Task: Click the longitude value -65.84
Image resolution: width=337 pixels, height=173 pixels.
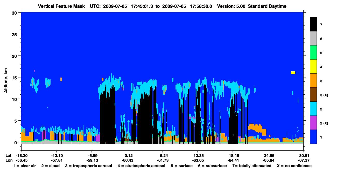Action: (x=268, y=160)
